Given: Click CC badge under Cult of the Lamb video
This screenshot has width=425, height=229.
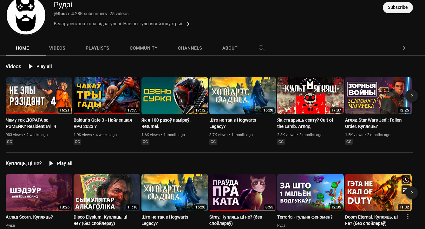Looking at the screenshot, I should pyautogui.click(x=281, y=142).
